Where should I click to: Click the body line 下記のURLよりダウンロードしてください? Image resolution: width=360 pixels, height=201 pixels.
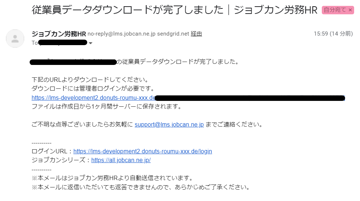click(x=90, y=80)
